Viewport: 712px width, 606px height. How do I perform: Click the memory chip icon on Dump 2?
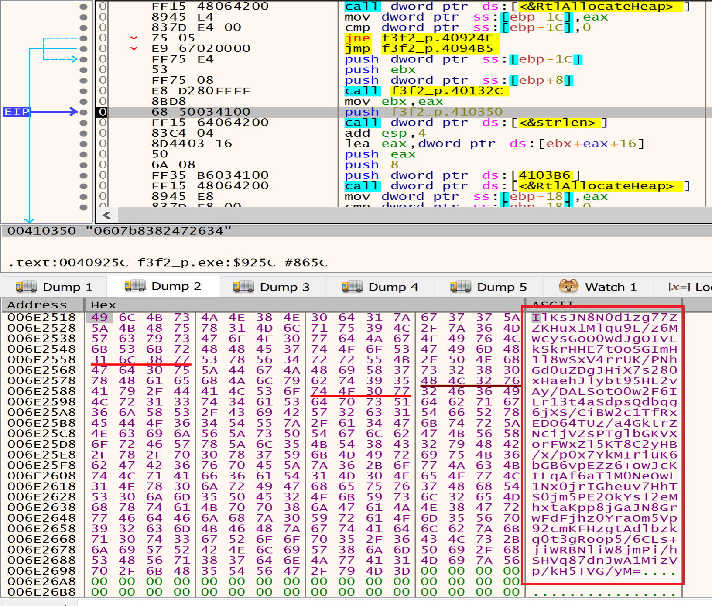[x=134, y=286]
